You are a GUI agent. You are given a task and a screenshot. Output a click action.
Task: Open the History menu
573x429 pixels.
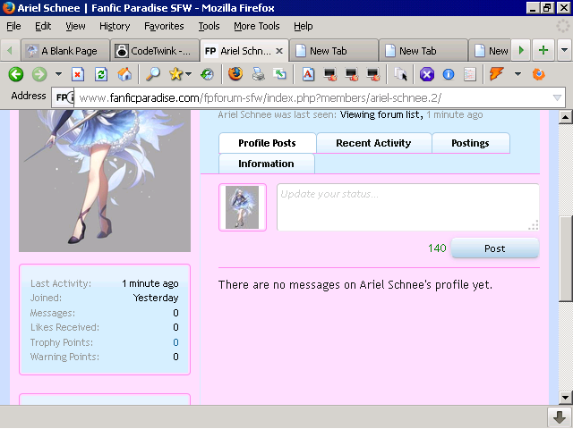click(115, 26)
